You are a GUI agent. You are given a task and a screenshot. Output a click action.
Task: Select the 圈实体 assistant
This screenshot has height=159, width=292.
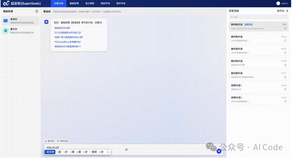click(x=21, y=31)
